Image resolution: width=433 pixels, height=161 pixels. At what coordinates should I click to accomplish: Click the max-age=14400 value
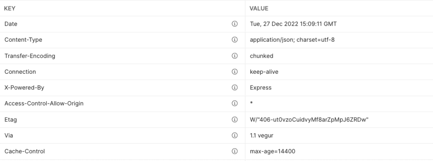(273, 151)
